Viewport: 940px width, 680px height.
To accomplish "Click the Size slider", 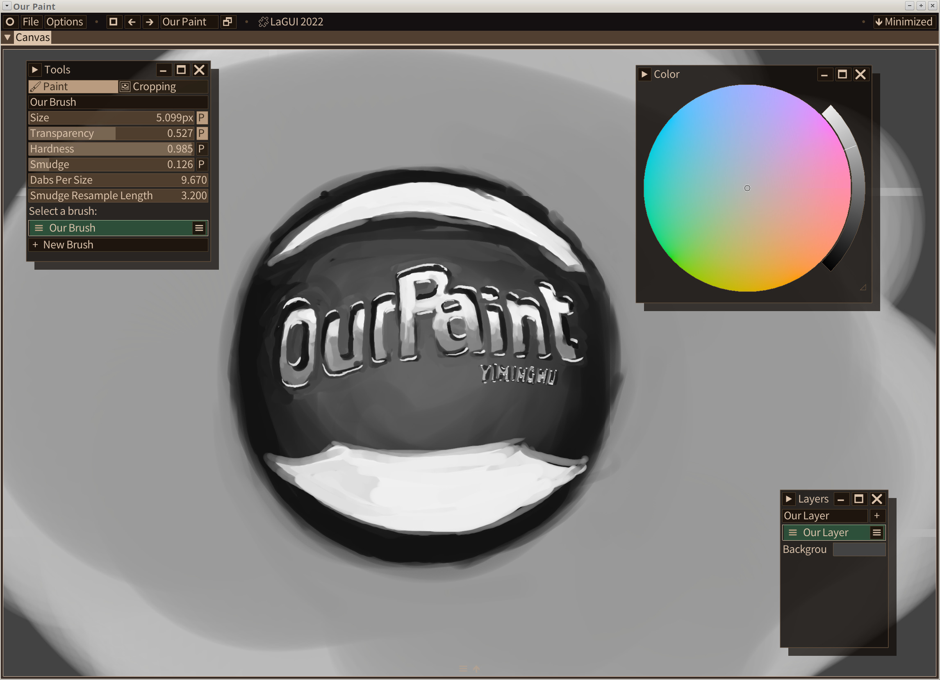I will [x=112, y=118].
